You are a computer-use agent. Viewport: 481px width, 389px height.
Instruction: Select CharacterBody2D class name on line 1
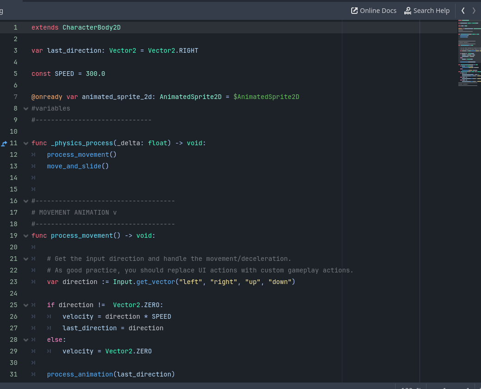click(x=91, y=28)
